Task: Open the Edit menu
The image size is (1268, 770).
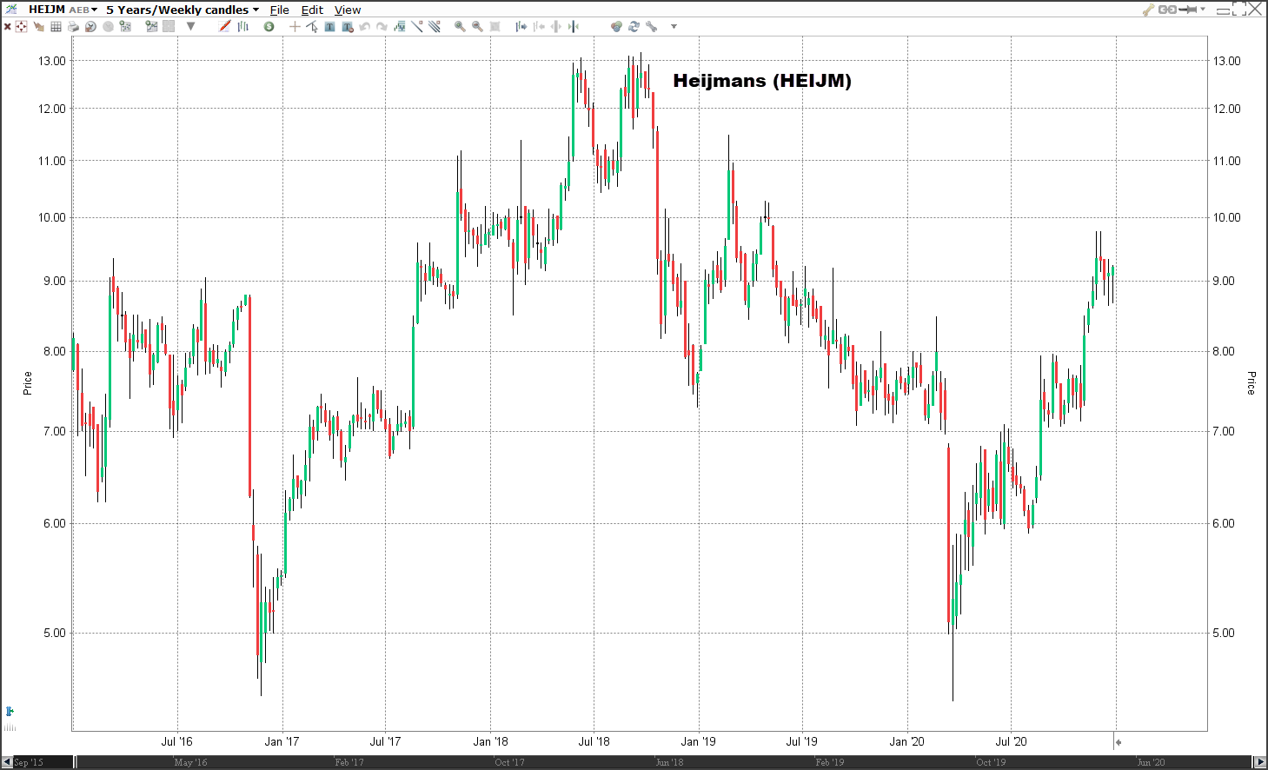Action: [312, 10]
